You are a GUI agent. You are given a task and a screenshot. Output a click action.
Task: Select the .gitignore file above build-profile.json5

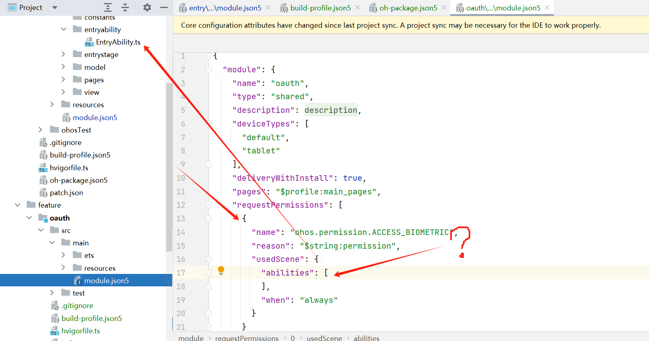tap(65, 143)
